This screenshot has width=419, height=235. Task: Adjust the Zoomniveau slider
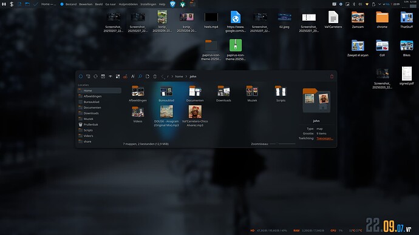283,144
